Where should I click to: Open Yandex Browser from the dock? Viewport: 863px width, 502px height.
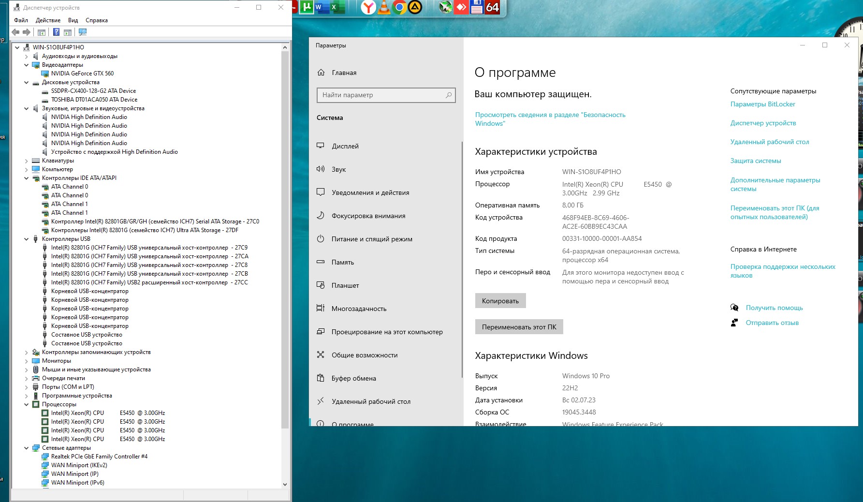click(368, 7)
